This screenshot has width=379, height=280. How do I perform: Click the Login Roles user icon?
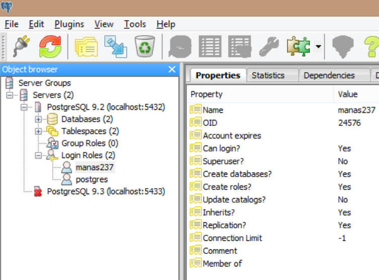point(52,155)
